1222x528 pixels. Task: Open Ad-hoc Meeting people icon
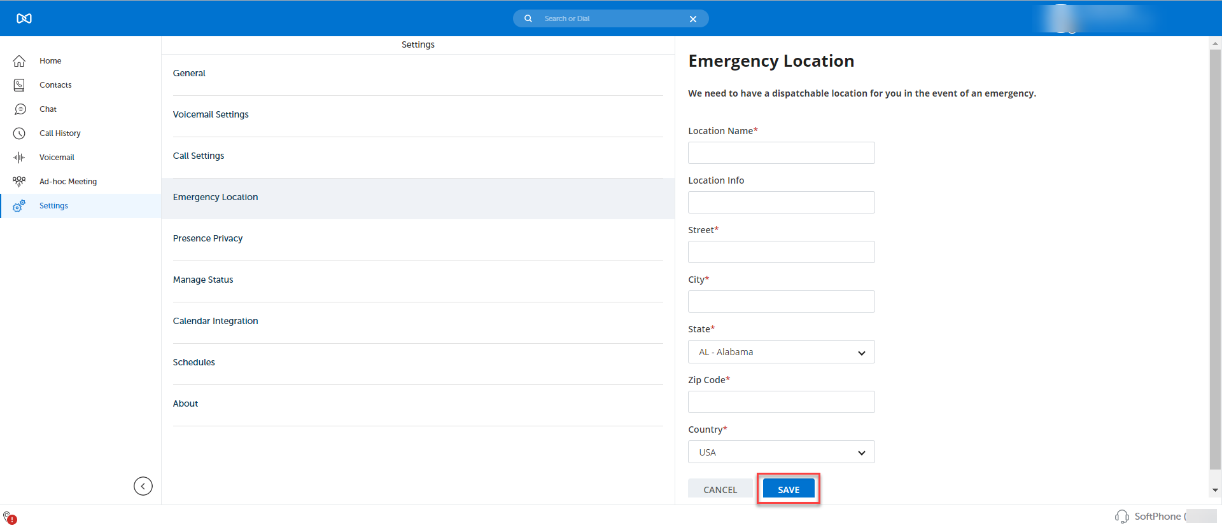point(19,182)
